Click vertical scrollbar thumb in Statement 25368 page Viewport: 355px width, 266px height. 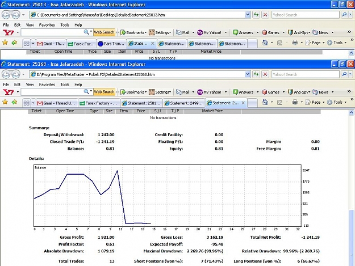point(351,238)
